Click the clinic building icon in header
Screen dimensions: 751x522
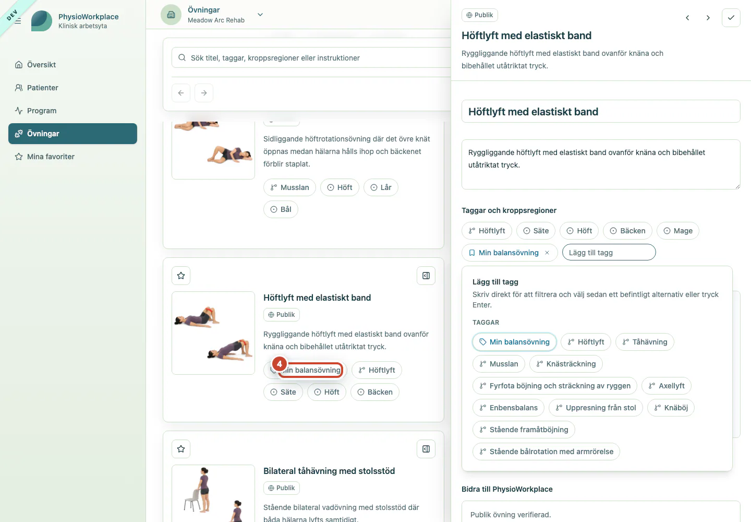point(171,15)
